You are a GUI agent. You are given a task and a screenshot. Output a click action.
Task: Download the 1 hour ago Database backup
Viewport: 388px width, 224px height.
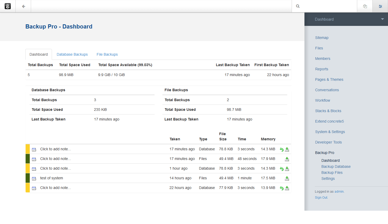(287, 169)
